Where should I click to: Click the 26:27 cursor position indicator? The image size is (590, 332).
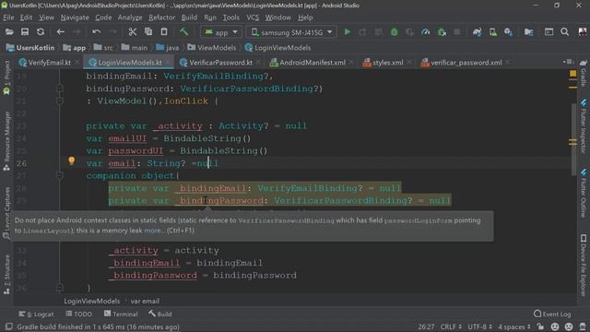point(426,326)
